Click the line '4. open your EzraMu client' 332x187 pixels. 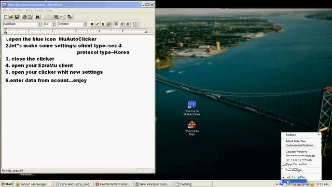39,65
